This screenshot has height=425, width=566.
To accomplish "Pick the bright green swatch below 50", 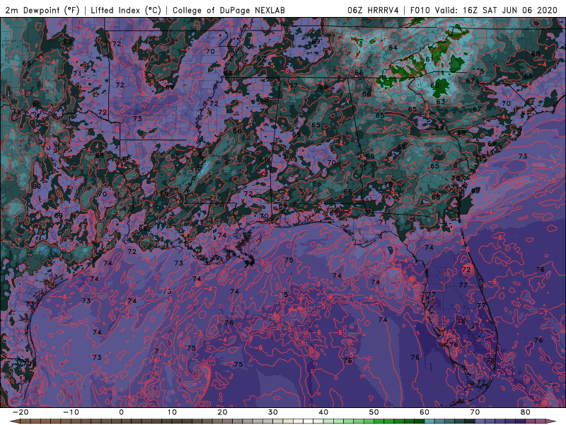I will tap(379, 421).
